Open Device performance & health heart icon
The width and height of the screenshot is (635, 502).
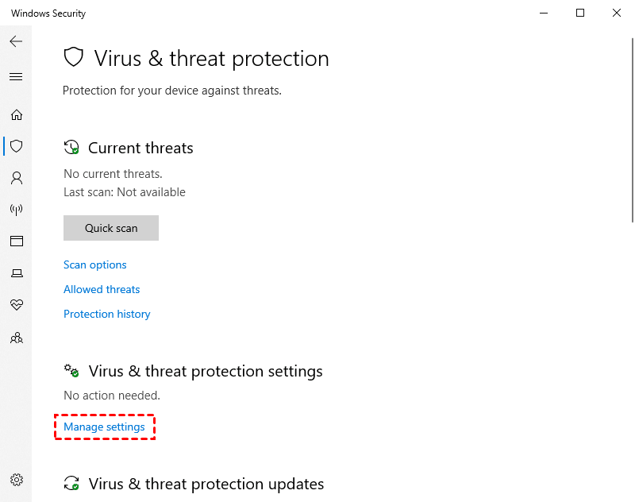point(16,305)
